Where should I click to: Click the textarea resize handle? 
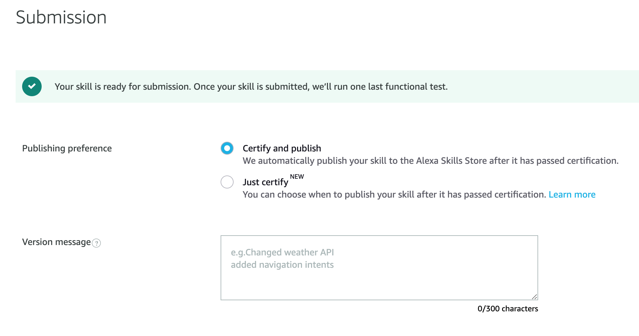(x=534, y=296)
